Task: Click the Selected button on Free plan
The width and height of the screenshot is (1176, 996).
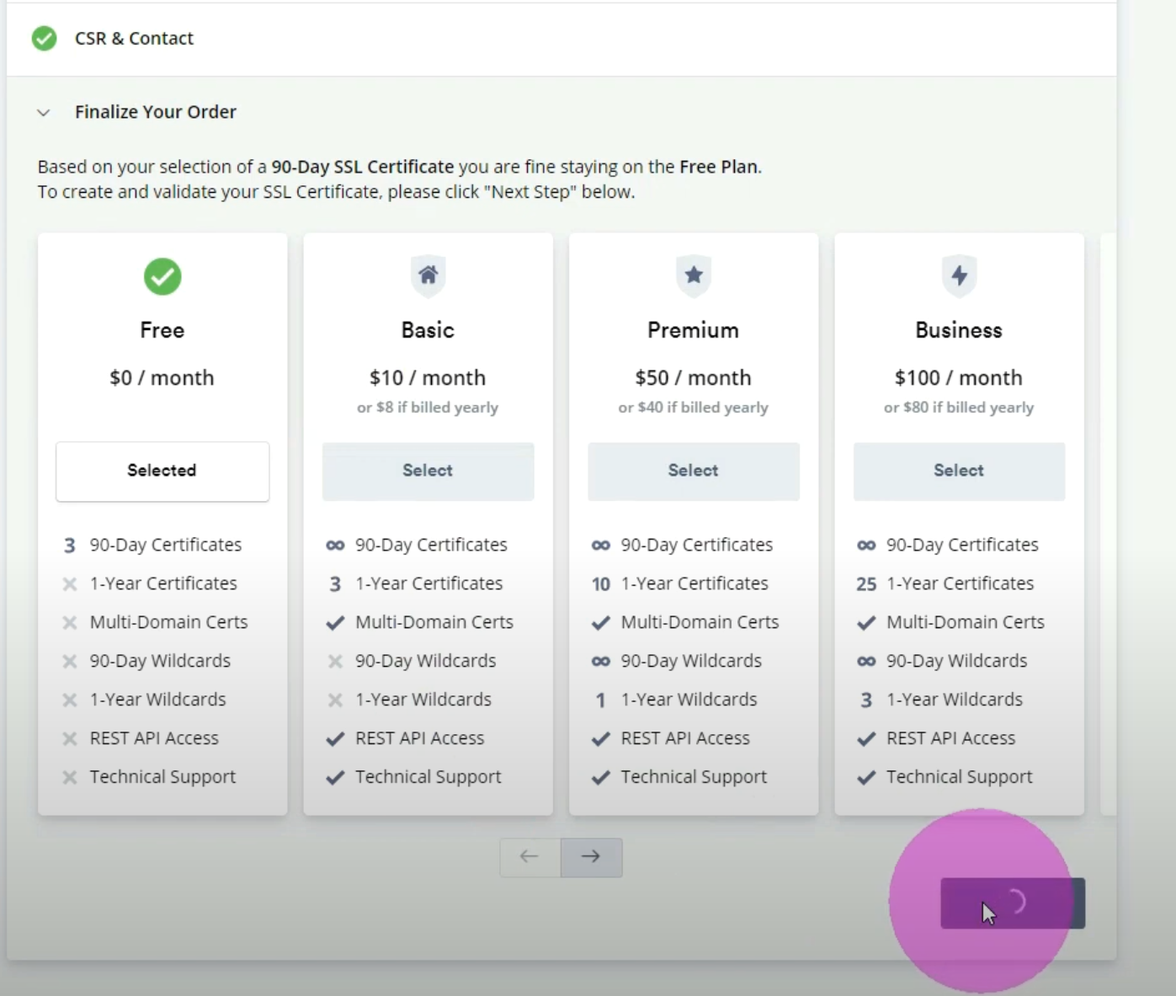Action: coord(162,471)
